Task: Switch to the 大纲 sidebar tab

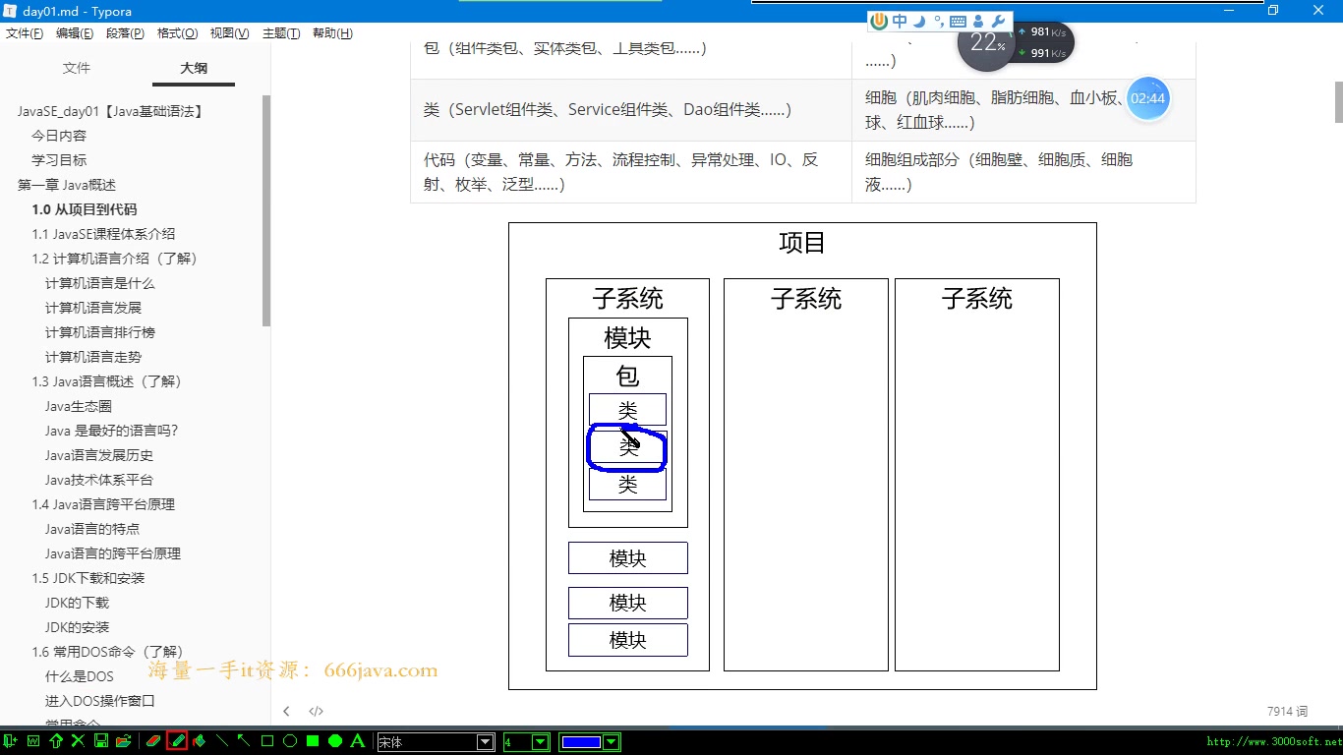Action: point(194,68)
